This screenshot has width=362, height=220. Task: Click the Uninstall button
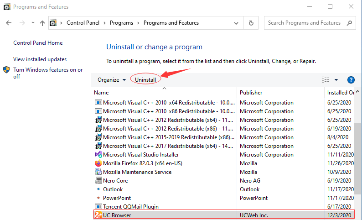(x=145, y=80)
